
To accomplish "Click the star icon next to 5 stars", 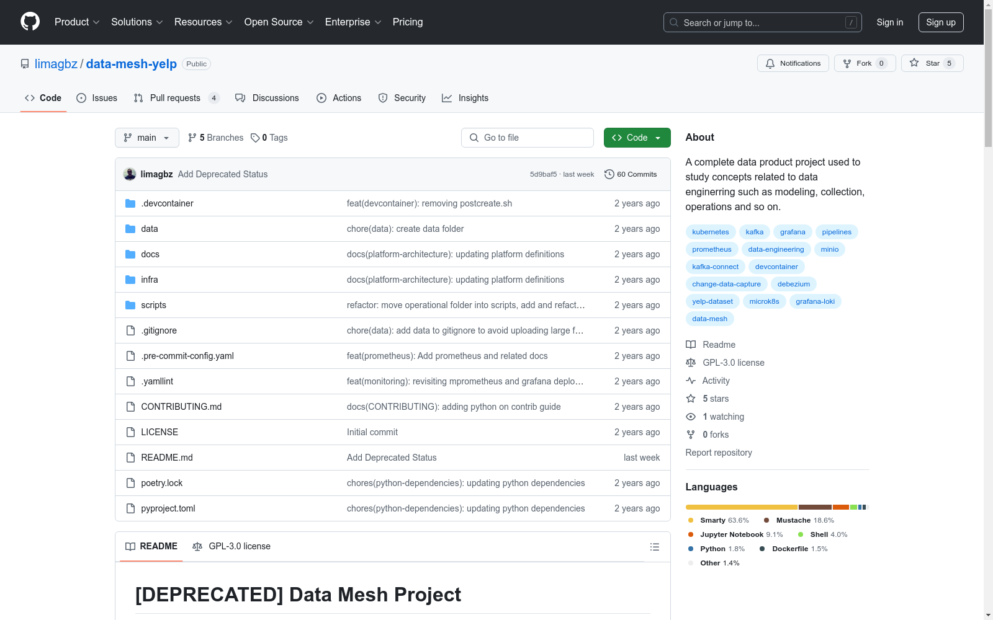I will click(x=691, y=399).
